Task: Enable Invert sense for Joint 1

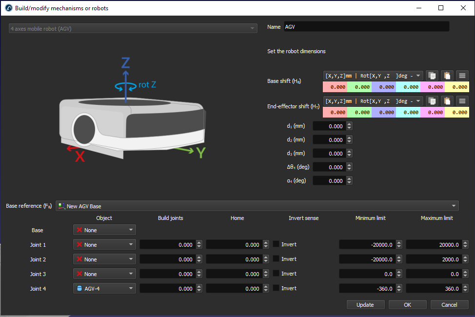Action: 276,244
